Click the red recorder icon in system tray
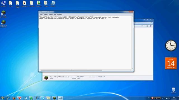Screen dimensions: 179x100 (152, 98)
